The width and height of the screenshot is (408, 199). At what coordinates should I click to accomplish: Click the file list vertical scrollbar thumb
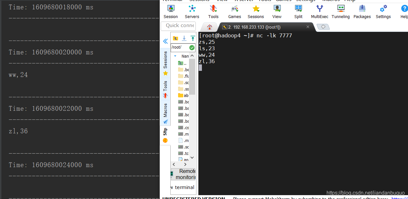tap(192, 77)
